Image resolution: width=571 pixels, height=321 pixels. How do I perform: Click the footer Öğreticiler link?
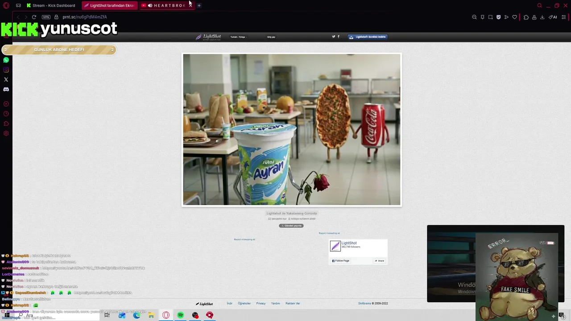pos(244,304)
